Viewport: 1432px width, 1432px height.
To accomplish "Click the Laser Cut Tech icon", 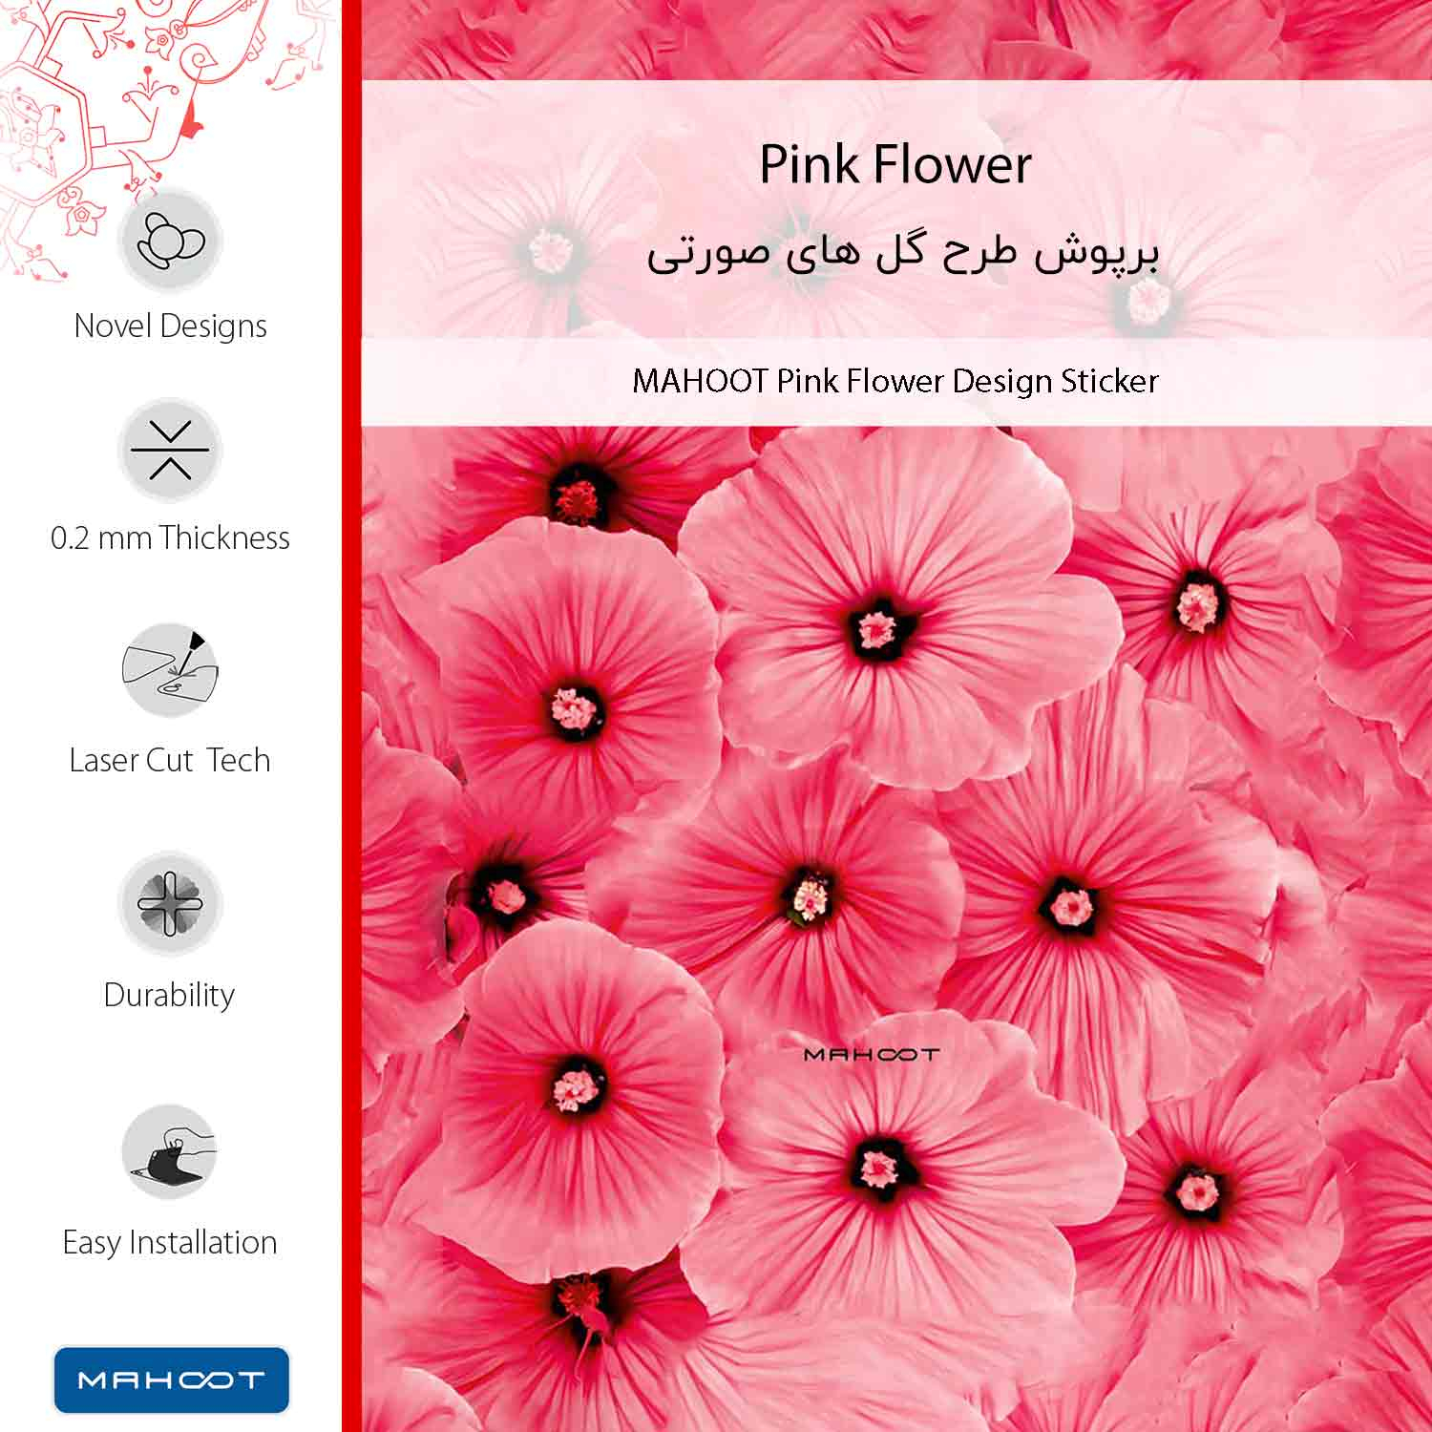I will point(170,670).
